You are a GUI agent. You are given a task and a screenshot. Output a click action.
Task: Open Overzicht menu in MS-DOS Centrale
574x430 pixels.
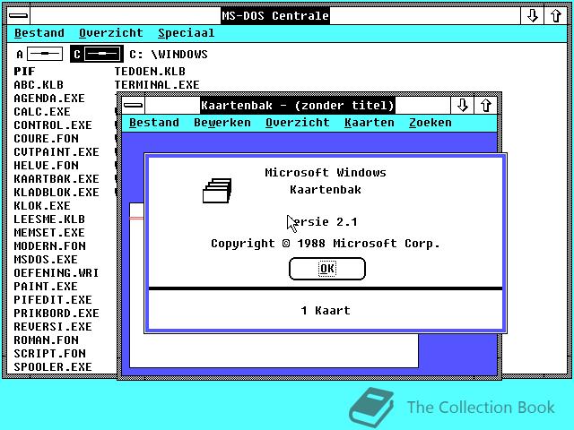[x=111, y=33]
